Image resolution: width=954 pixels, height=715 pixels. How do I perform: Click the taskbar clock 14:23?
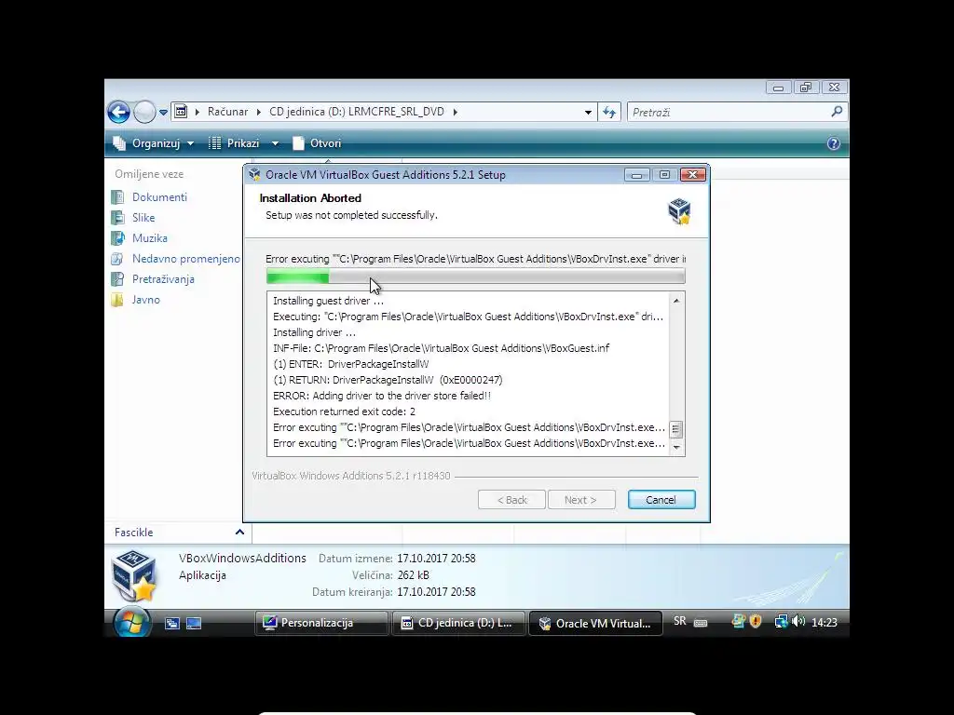point(825,623)
